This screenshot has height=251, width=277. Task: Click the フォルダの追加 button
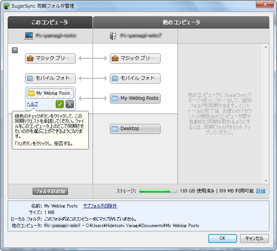tap(50, 191)
